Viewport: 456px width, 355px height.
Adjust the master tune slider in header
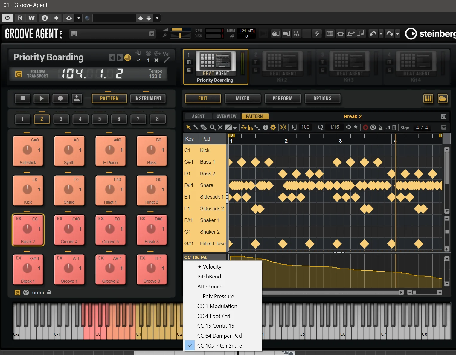click(181, 36)
